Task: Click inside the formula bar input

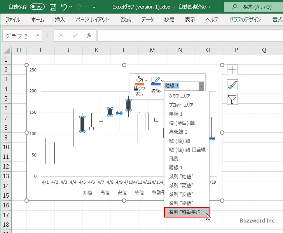Action: point(190,35)
